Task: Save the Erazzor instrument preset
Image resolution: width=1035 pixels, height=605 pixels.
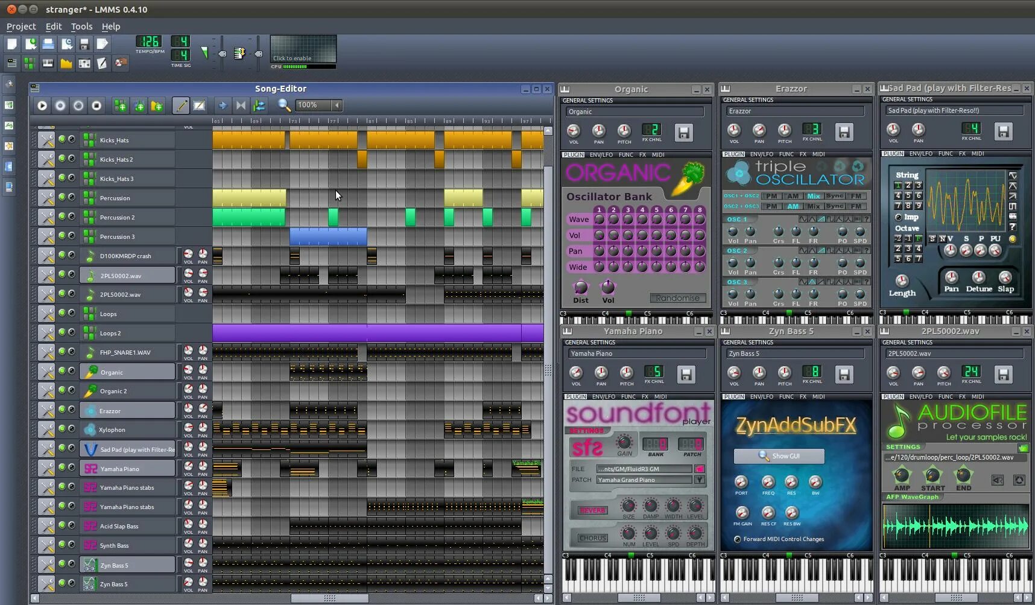Action: [x=844, y=132]
